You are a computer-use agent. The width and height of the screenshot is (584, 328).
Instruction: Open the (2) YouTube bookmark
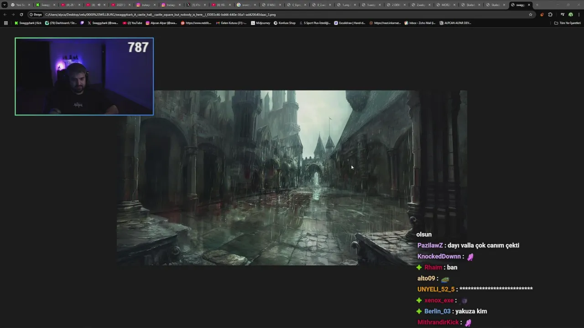pyautogui.click(x=132, y=23)
